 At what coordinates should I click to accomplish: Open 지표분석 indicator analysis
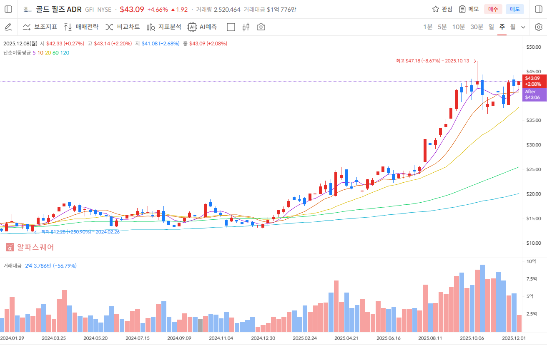pyautogui.click(x=164, y=27)
